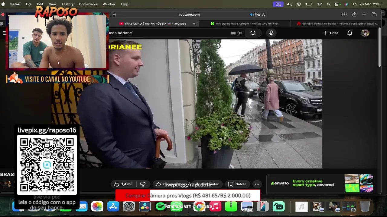Click the Salvar button under the video

pos(237,184)
